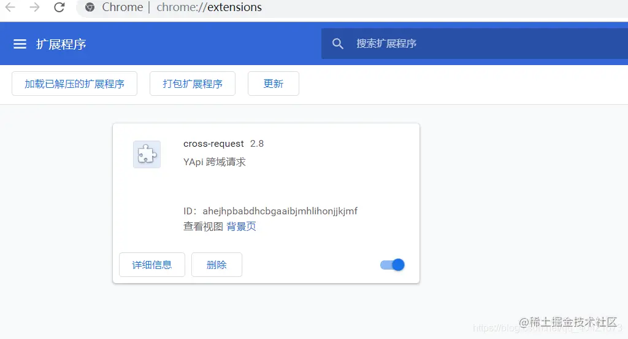Focus the chrome://extensions address bar

coord(353,7)
